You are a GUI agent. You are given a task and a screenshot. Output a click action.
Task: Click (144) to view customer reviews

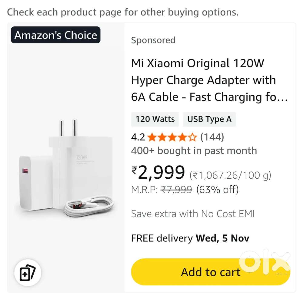[x=212, y=137]
